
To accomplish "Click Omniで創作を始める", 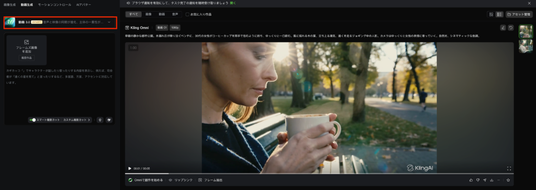I will pos(146,180).
